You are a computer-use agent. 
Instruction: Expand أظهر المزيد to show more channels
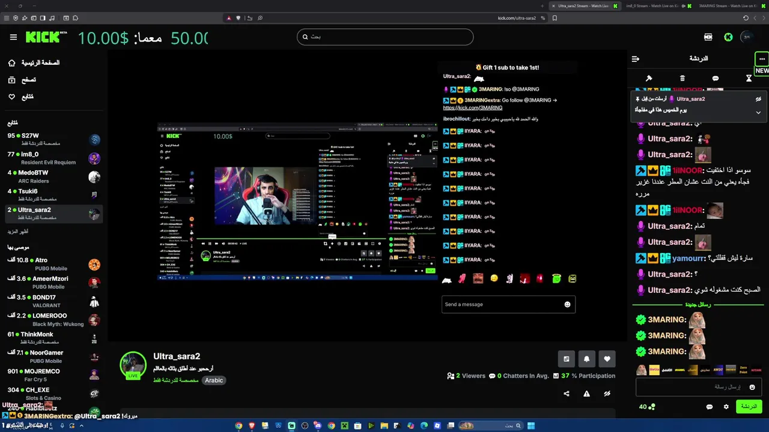click(18, 232)
